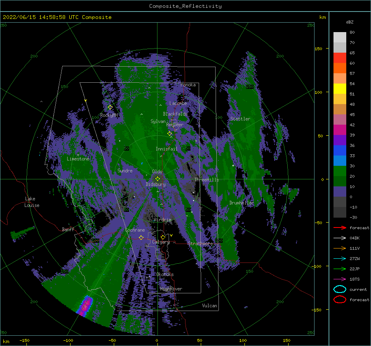Click yellow diamond marker below Cochrane
Screen dimensions: 371x346
(141, 237)
